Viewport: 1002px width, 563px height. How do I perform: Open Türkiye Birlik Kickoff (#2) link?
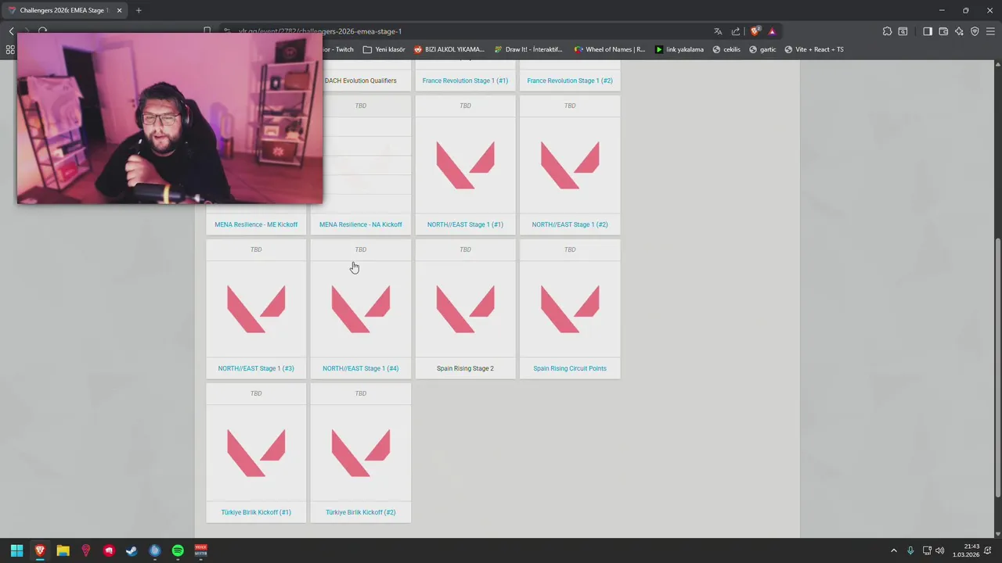click(x=361, y=512)
